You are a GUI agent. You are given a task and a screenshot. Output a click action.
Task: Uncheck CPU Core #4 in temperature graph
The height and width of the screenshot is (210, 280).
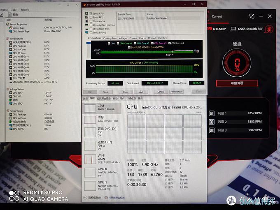[170, 43]
